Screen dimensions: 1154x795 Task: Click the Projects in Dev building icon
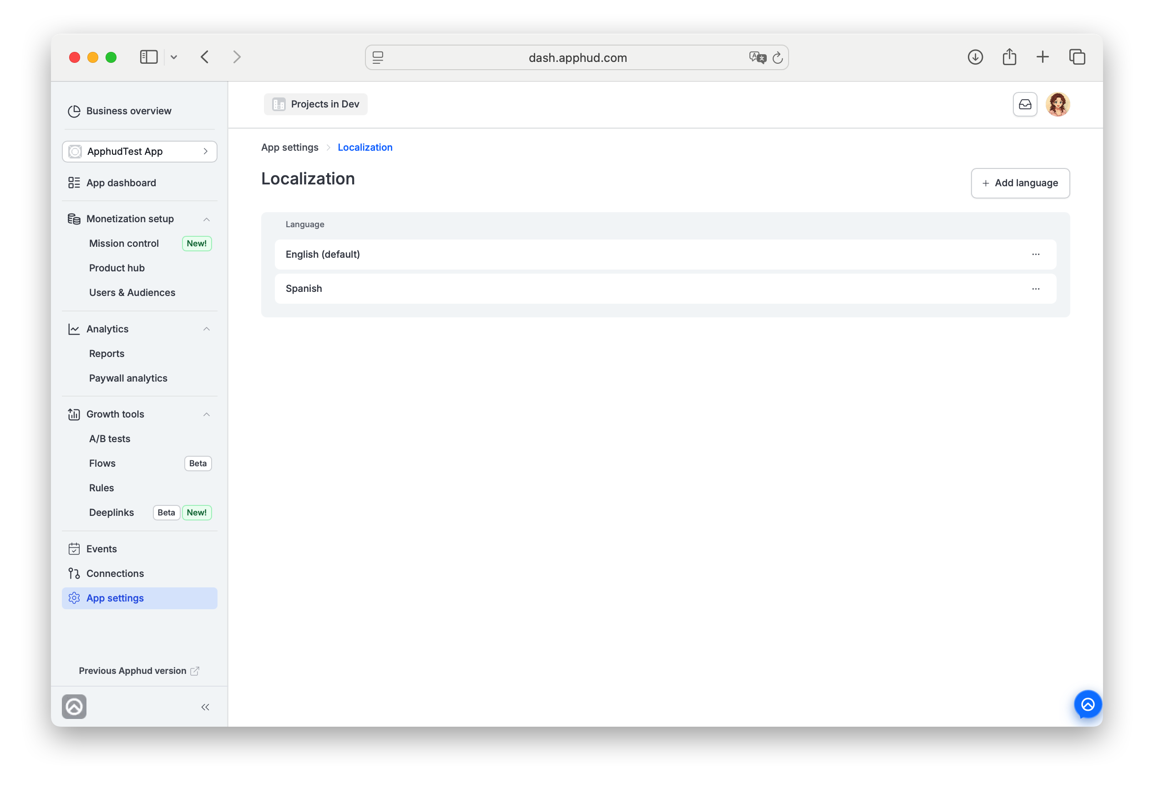(279, 104)
